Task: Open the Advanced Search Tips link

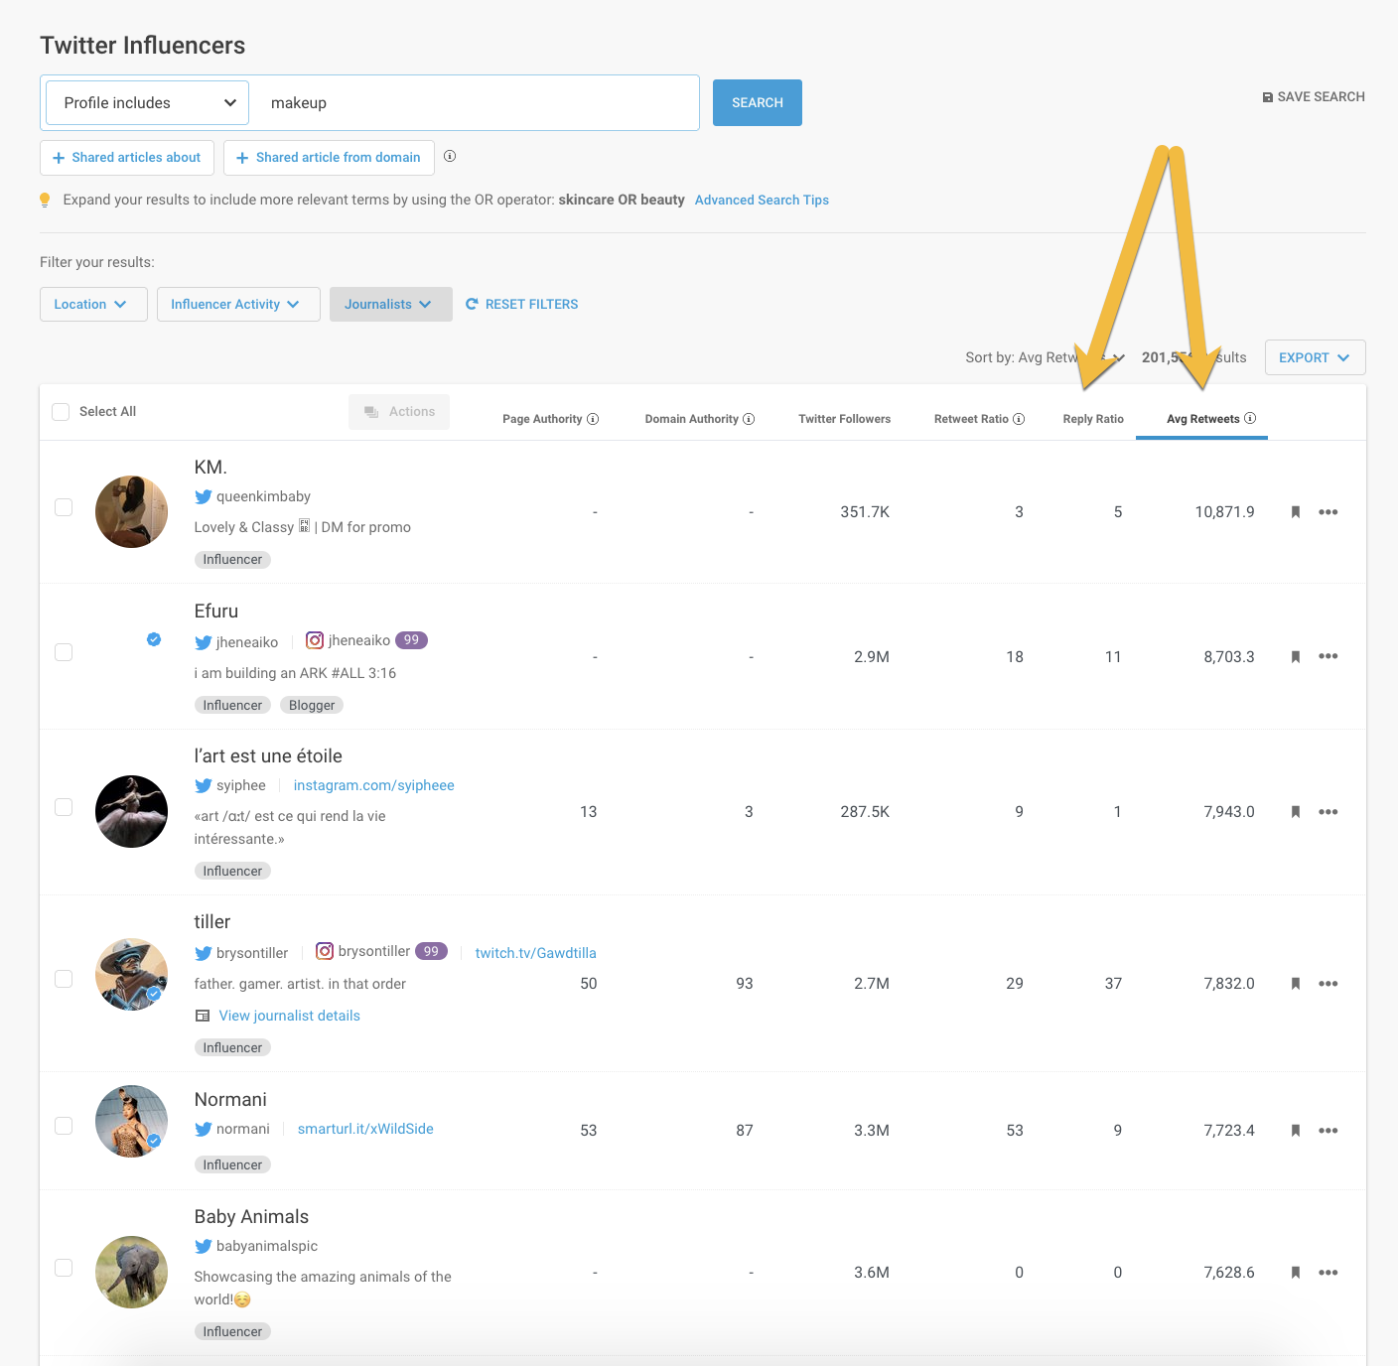Action: (x=762, y=201)
